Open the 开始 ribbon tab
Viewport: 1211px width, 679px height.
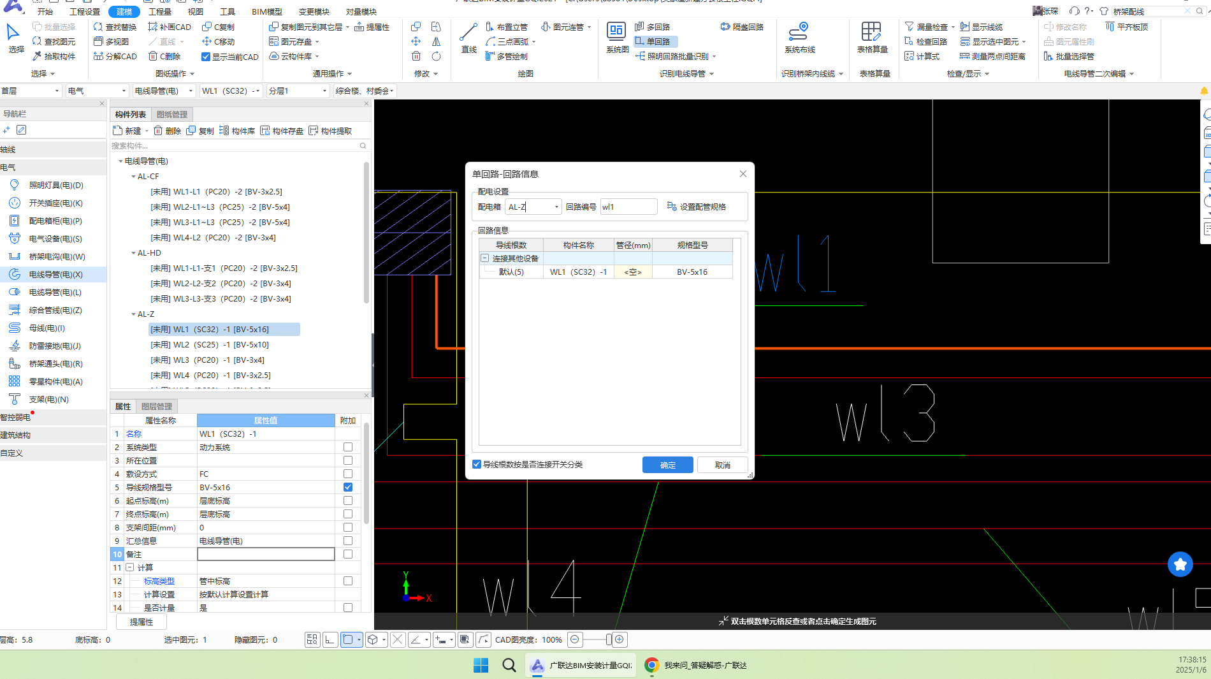click(45, 11)
